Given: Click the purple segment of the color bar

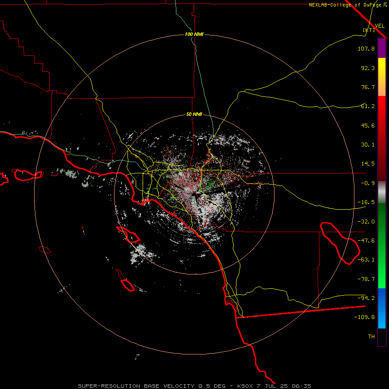Looking at the screenshot, I should tap(382, 48).
